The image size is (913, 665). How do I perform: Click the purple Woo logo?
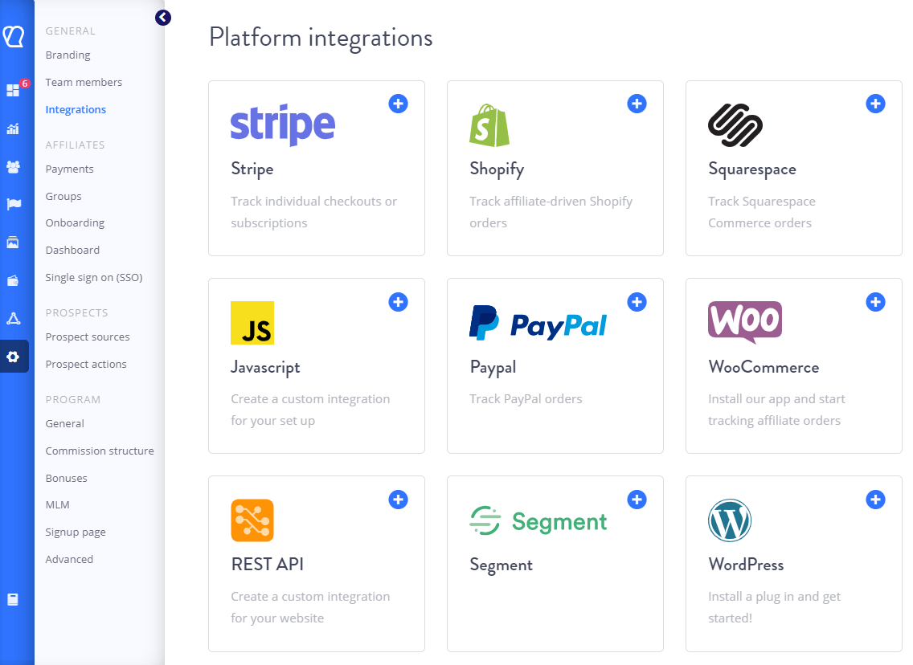pos(745,322)
